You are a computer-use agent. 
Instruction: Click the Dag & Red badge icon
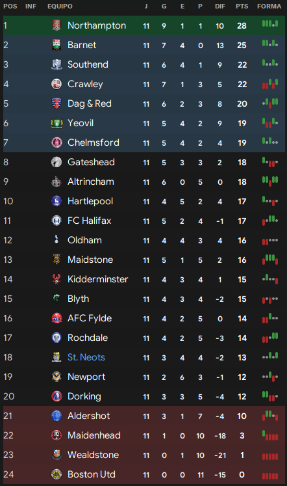56,103
